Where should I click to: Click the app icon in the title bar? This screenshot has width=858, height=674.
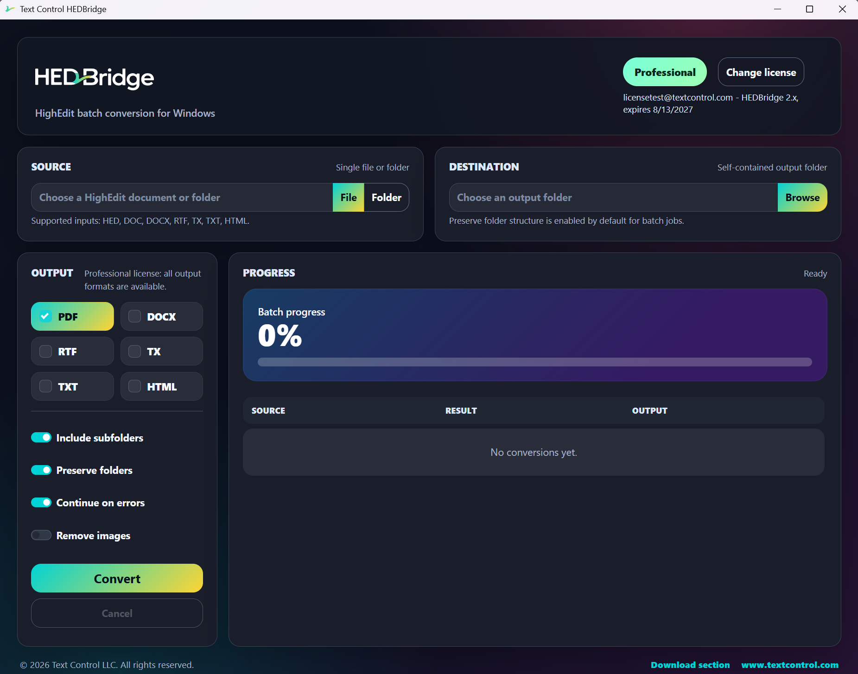click(x=10, y=9)
